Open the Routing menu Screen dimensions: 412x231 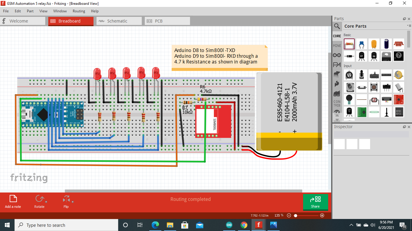point(79,11)
